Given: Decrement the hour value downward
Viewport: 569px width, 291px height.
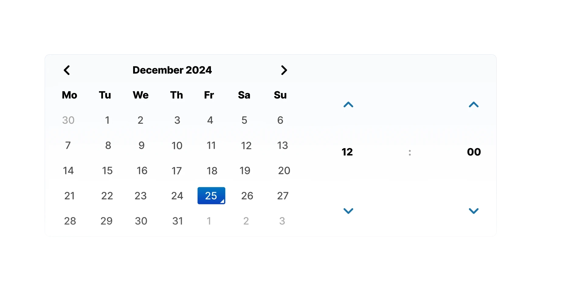Looking at the screenshot, I should coord(348,211).
